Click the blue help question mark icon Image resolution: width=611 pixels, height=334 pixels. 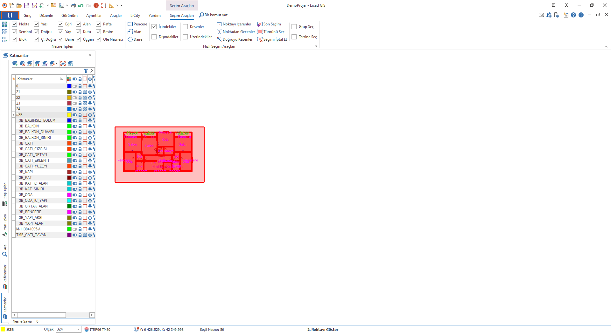tap(573, 15)
